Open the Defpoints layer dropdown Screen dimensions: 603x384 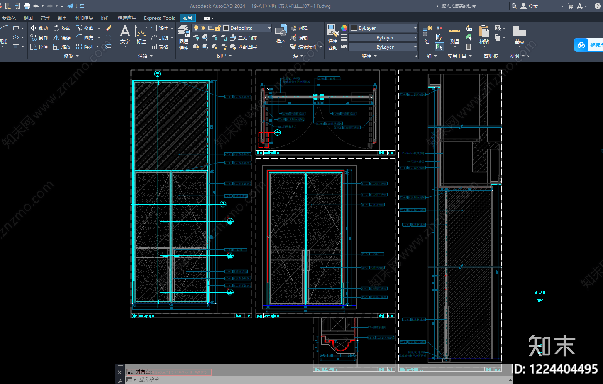269,28
